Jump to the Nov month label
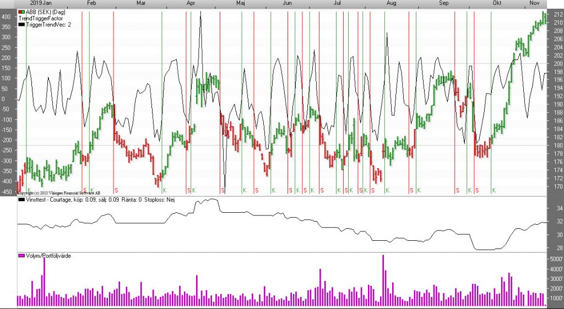This screenshot has height=309, width=564. 534,3
